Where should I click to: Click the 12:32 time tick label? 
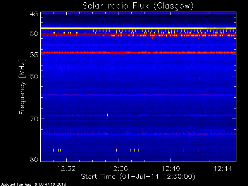coord(66,169)
